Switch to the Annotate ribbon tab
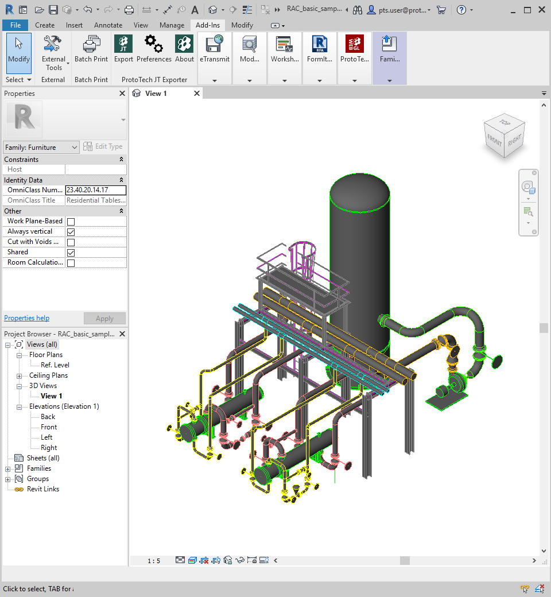Screen dimensions: 551x597 pyautogui.click(x=108, y=25)
